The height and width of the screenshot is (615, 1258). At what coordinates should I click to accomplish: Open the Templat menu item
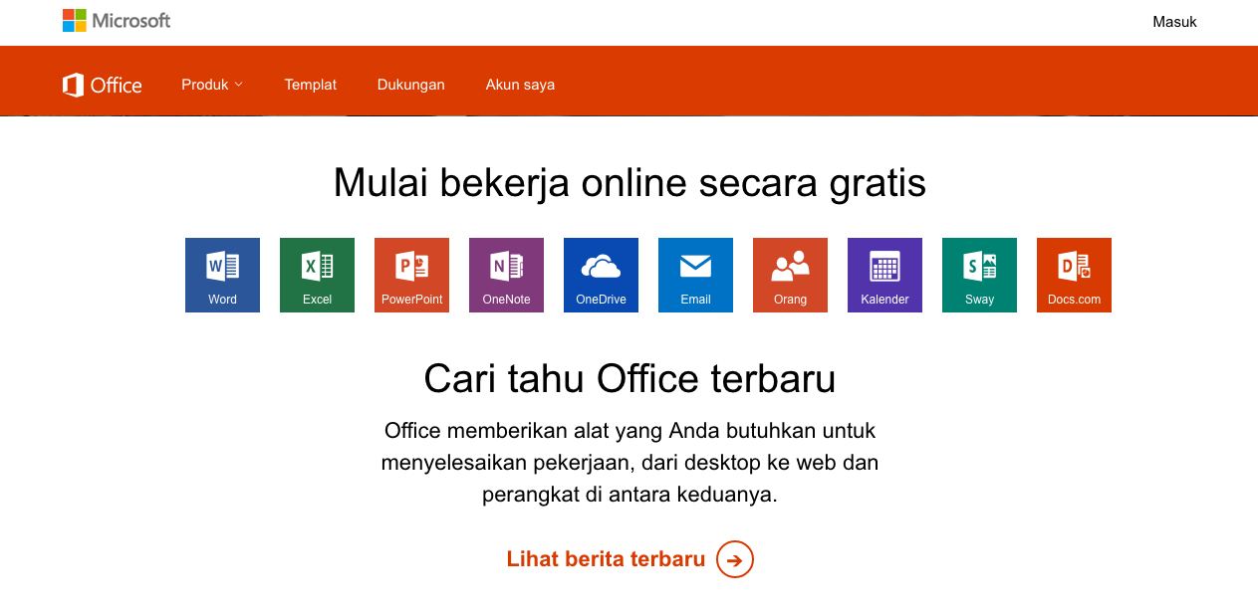(x=310, y=85)
